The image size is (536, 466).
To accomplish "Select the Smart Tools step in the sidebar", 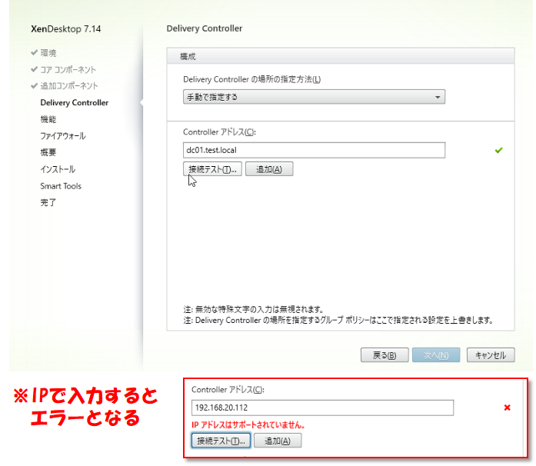I will coord(61,186).
